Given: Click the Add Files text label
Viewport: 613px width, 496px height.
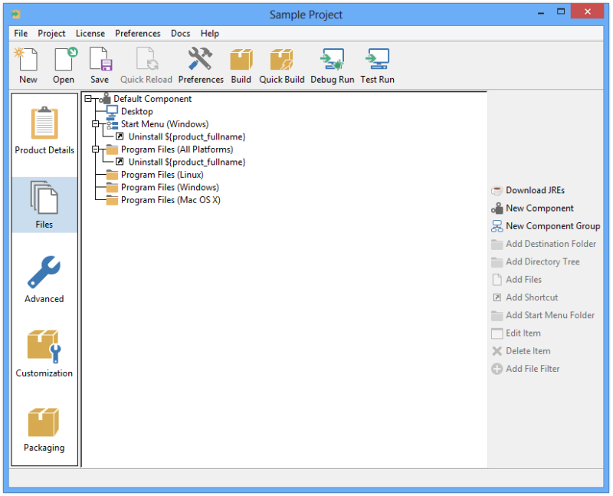Looking at the screenshot, I should [x=523, y=280].
